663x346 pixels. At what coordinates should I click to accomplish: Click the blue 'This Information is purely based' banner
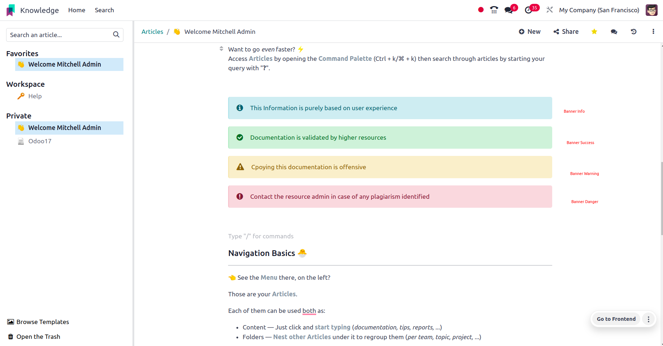[390, 108]
